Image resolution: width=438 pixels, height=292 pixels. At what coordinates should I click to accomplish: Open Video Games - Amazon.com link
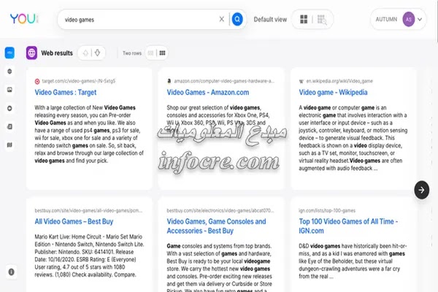208,93
